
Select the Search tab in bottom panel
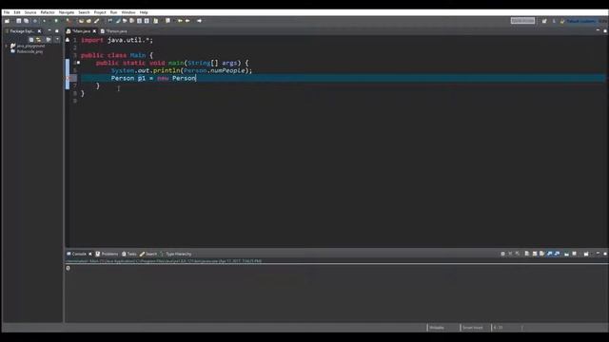click(x=148, y=254)
